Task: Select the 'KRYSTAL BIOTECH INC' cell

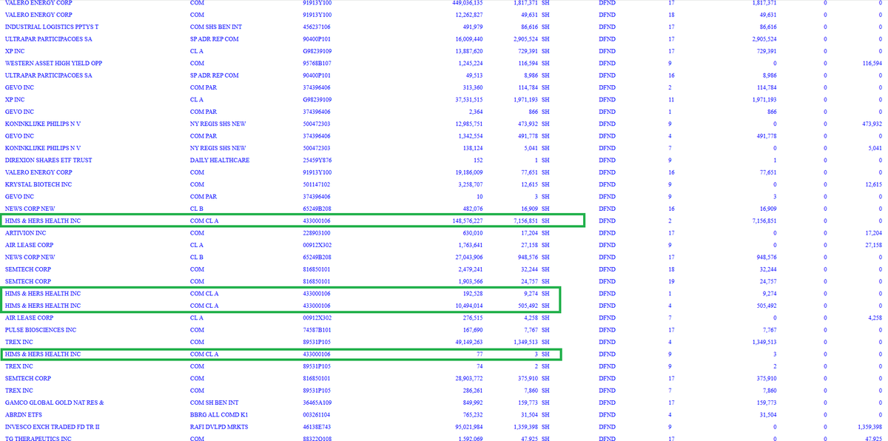Action: (x=38, y=184)
